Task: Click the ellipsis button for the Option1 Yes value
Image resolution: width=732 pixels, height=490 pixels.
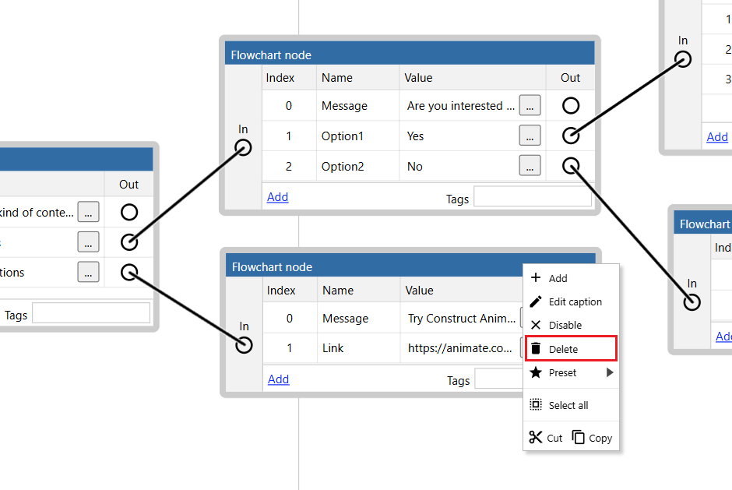Action: [530, 136]
